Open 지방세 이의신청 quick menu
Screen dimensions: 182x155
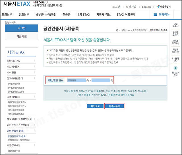[175, 51]
